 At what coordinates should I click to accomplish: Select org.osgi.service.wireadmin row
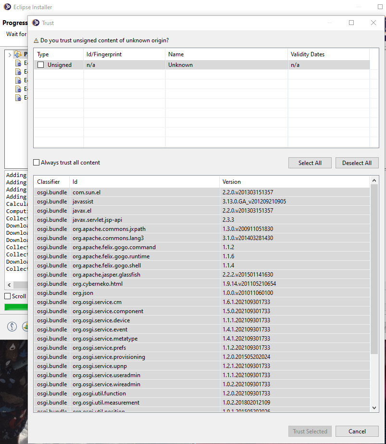(x=202, y=384)
